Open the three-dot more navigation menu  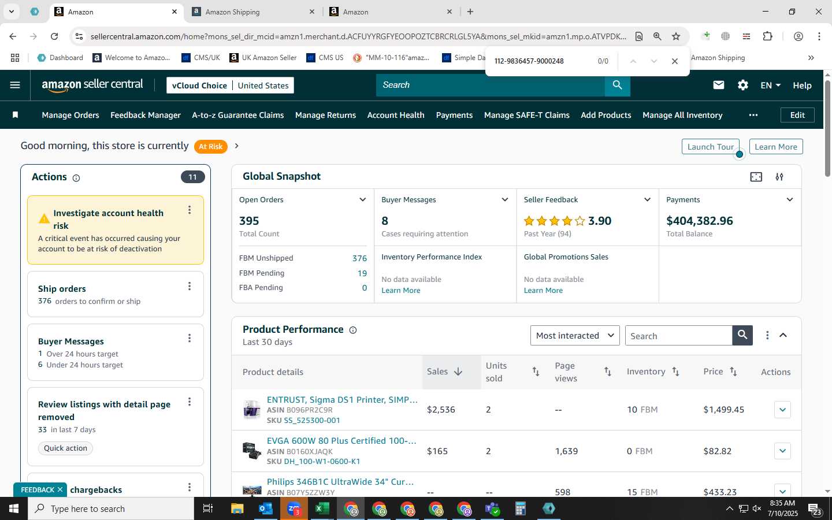(753, 115)
